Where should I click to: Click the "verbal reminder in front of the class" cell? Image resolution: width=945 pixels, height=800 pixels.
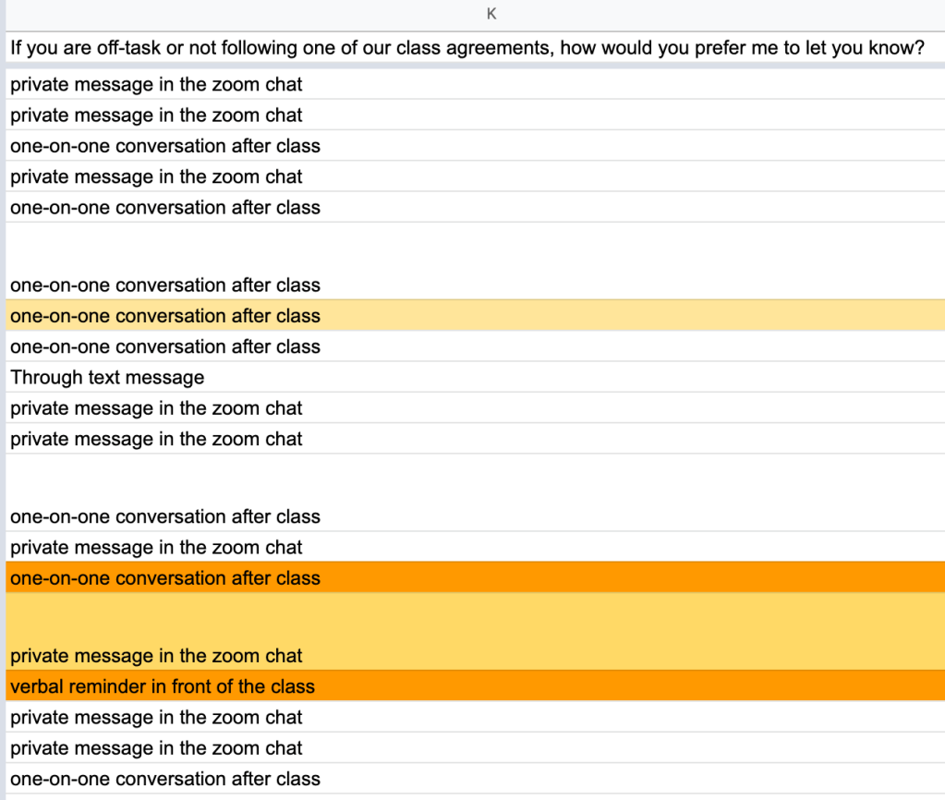click(x=163, y=686)
